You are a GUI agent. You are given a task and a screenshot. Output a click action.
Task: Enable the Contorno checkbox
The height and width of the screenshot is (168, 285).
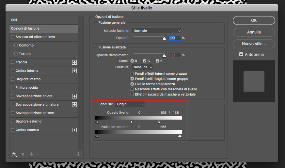coord(16,45)
